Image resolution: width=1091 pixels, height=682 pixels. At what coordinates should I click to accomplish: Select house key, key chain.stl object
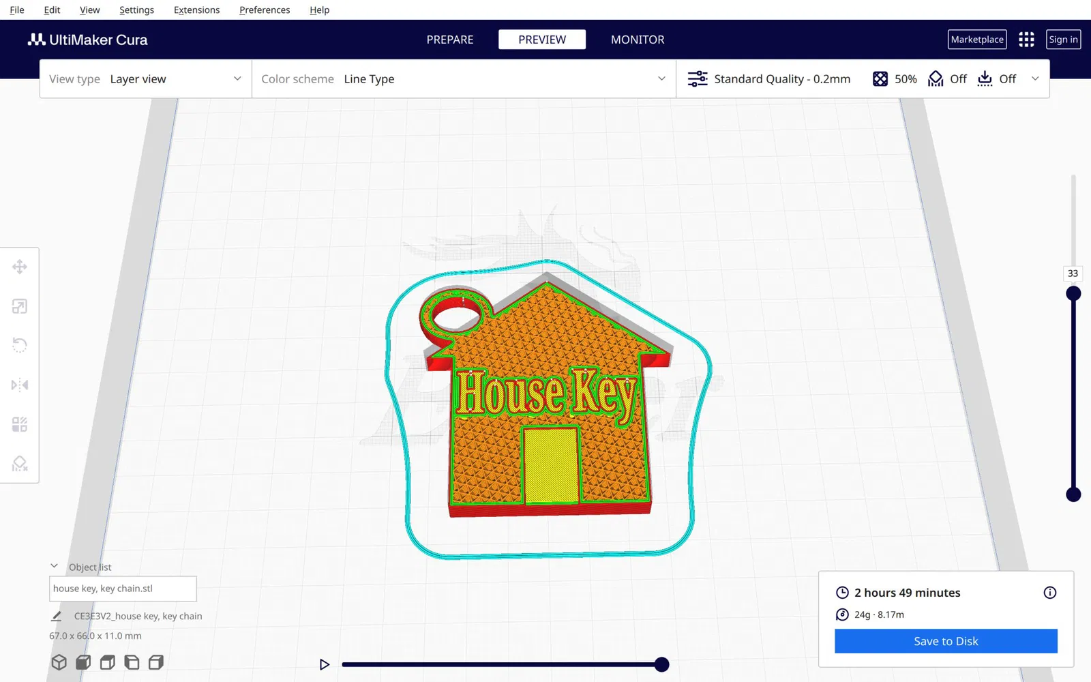click(123, 589)
